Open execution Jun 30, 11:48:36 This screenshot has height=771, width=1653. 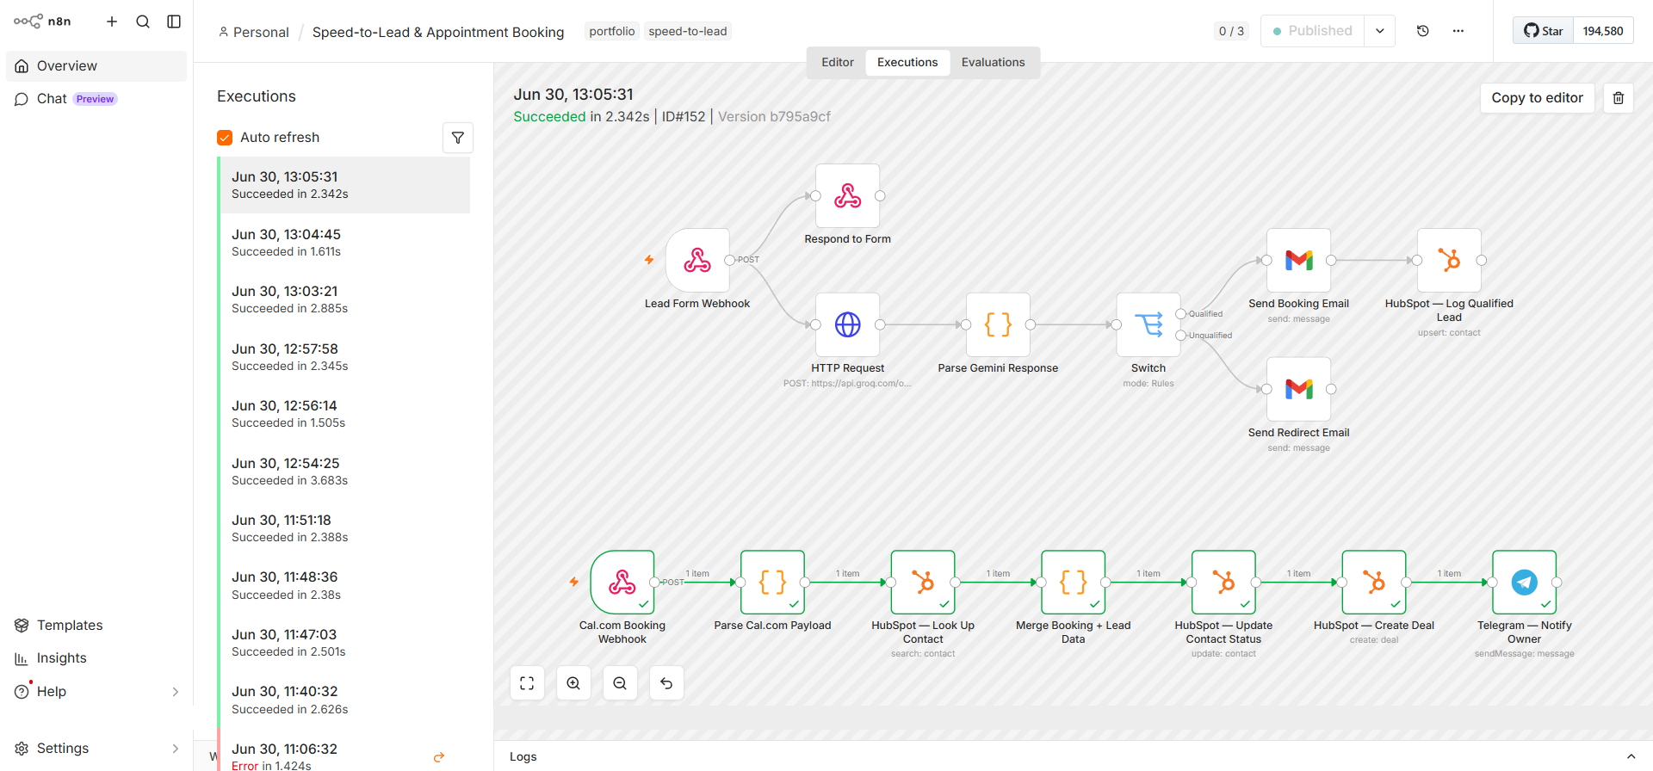pyautogui.click(x=344, y=586)
